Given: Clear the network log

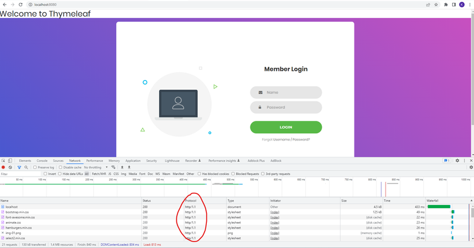Looking at the screenshot, I should [x=10, y=167].
